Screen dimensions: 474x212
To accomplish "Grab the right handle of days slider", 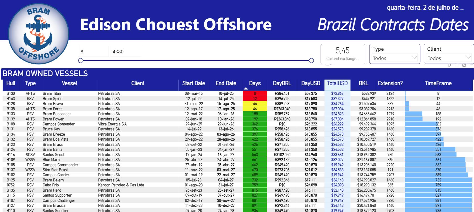I will [x=311, y=61].
